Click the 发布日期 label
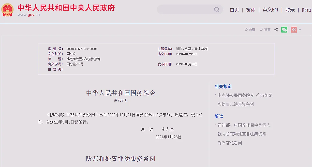The image size is (312, 167). [x=165, y=64]
